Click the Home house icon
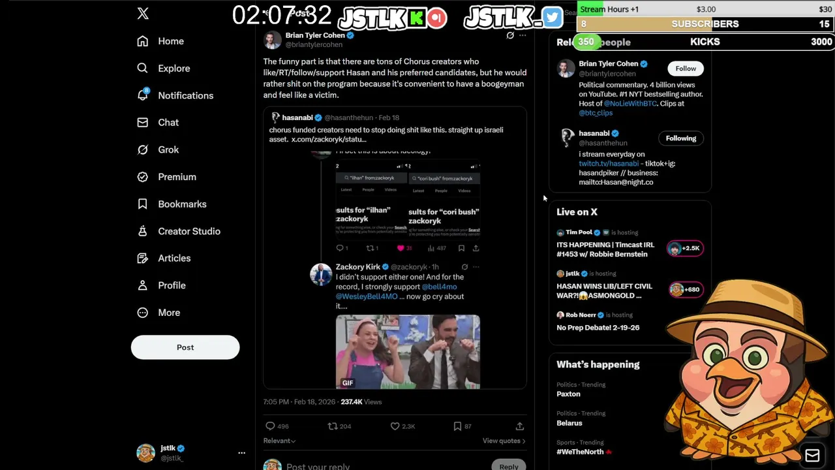Viewport: 835px width, 470px height. [143, 41]
